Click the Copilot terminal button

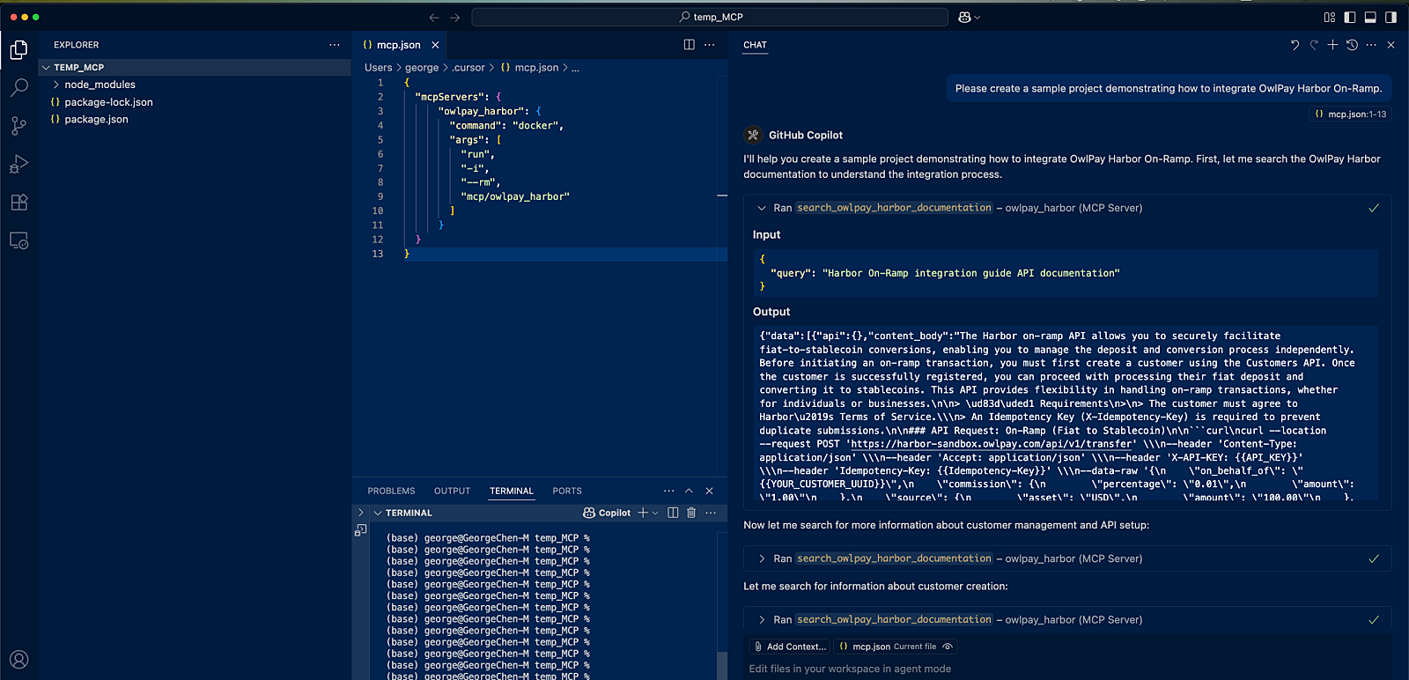tap(607, 513)
